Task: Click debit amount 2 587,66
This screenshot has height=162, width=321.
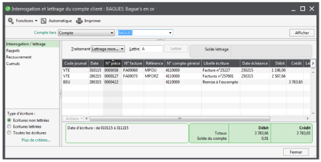Action: point(278,76)
